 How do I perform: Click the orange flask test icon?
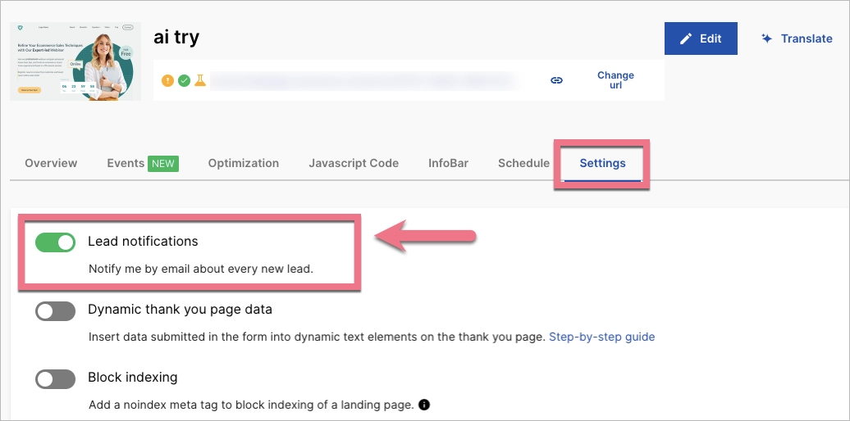[x=199, y=80]
